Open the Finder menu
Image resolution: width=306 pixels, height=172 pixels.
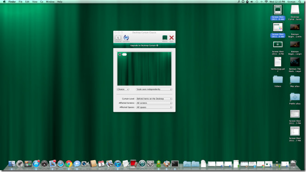[12, 1]
